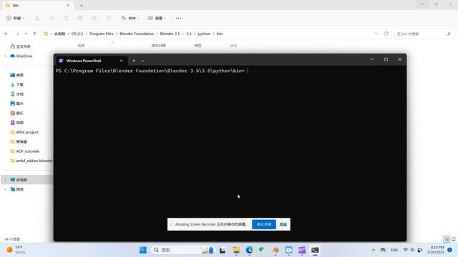The image size is (458, 257).
Task: Select Network in navigation pane
Action: [x=16, y=189]
